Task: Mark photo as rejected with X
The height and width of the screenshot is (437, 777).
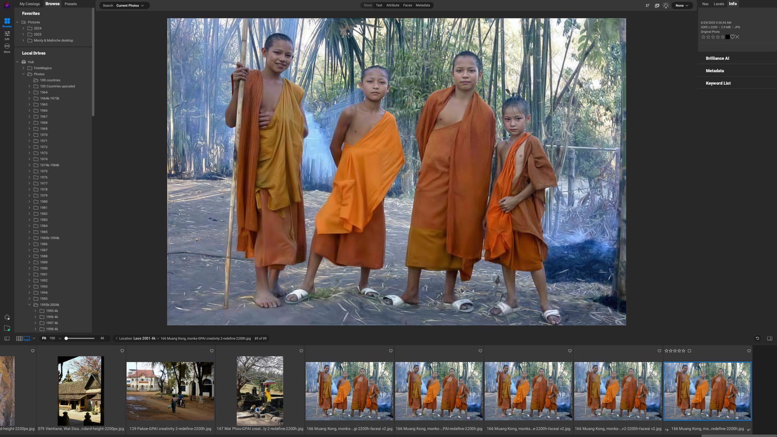Action: click(x=737, y=37)
